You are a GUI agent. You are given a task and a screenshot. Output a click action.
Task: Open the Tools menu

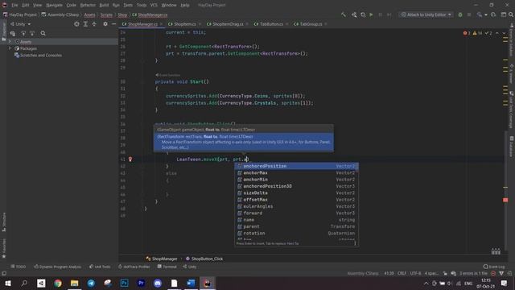142,6
